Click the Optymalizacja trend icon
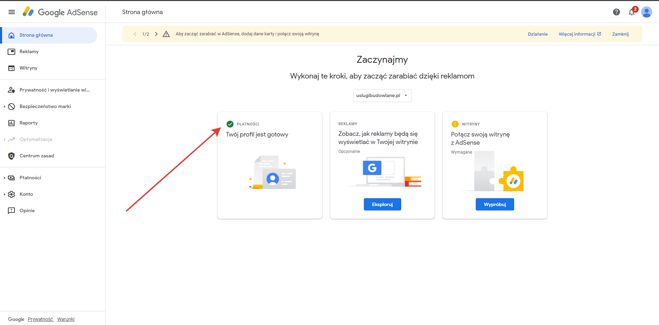Screen dimensions: 659x325 click(x=11, y=140)
